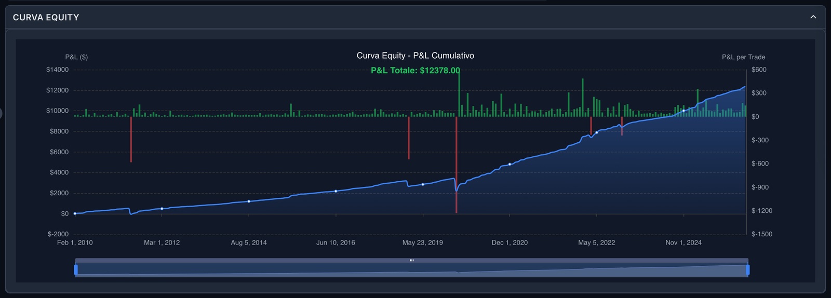
Task: Click the $14000 left axis label
Action: click(57, 70)
